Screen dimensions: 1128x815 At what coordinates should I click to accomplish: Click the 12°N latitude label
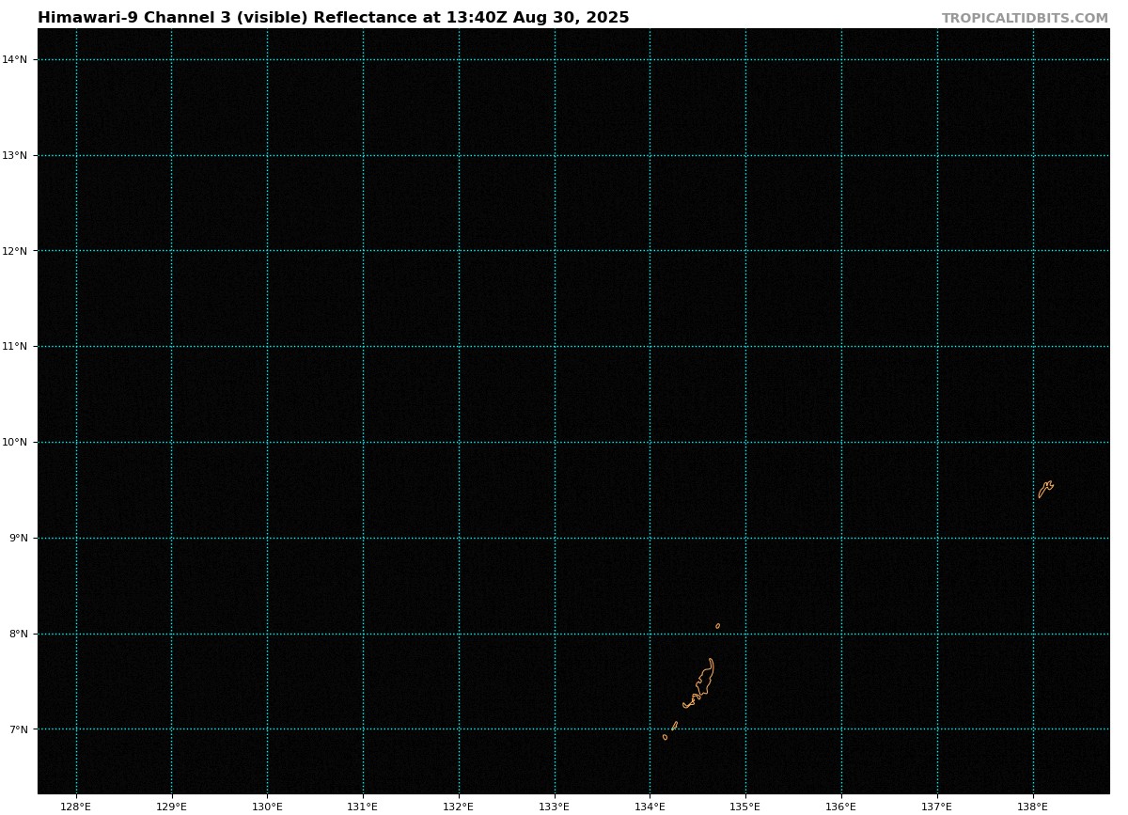click(15, 251)
